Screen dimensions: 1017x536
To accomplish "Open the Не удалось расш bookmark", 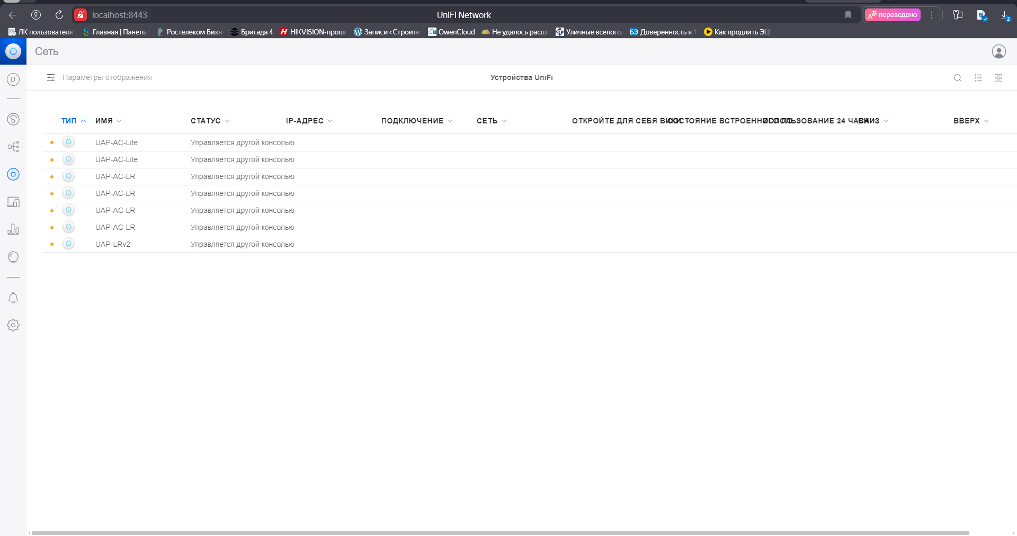I will (x=515, y=32).
